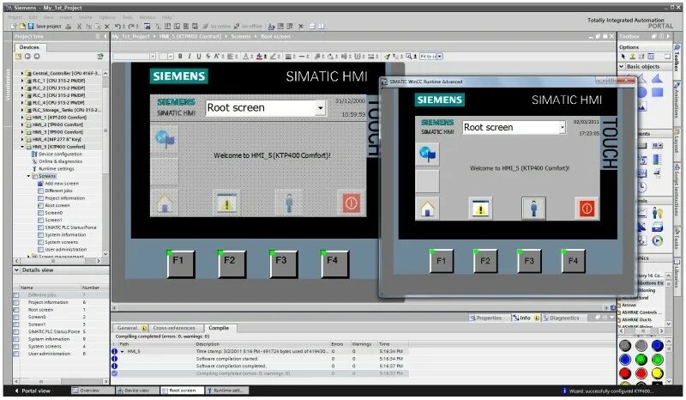Viewport: 686px width, 400px height.
Task: Switch to Portal view
Action: (33, 391)
